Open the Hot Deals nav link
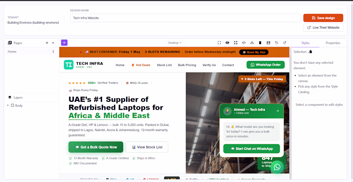Image resolution: width=353 pixels, height=182 pixels. point(141,65)
